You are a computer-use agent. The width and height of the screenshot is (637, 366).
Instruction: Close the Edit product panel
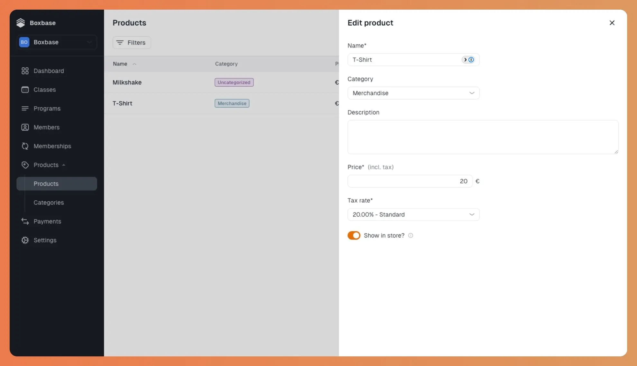612,23
